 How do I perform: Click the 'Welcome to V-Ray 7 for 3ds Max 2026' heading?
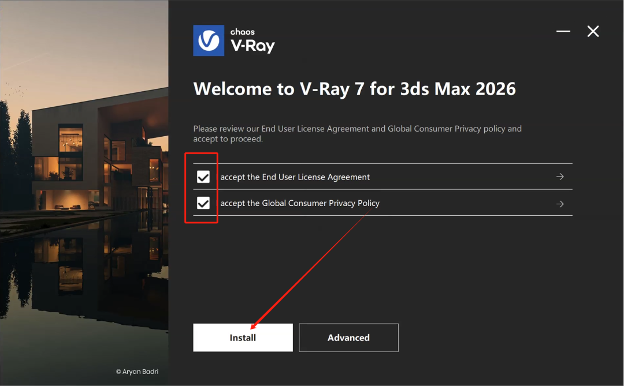[x=355, y=89]
